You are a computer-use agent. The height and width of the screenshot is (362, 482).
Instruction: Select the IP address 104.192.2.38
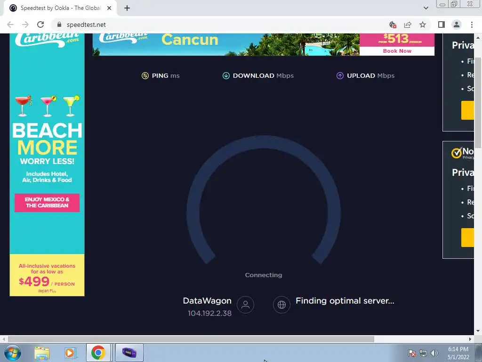[209, 313]
